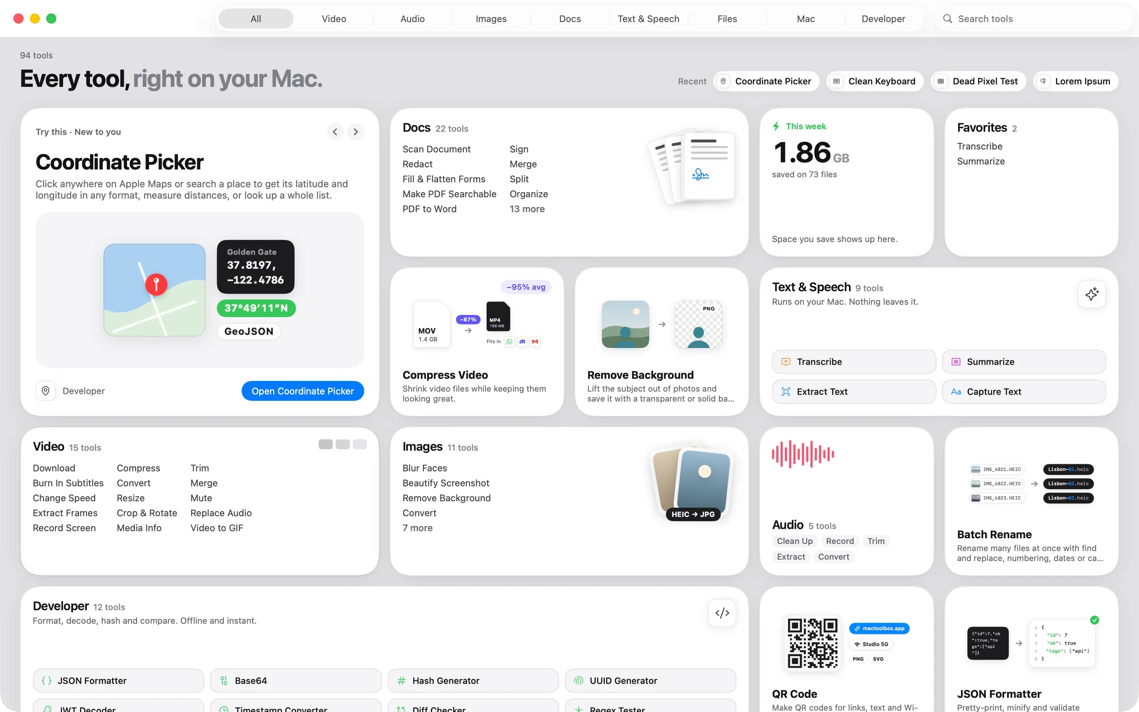
Task: Click the Transcribe speech bubble icon
Action: pos(785,362)
